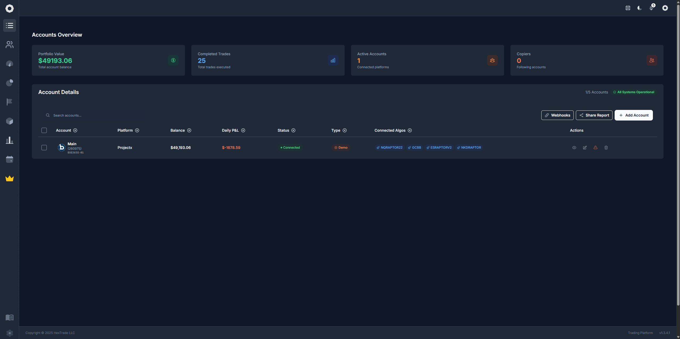Click the pie chart sidebar icon
The height and width of the screenshot is (339, 680).
pyautogui.click(x=10, y=83)
